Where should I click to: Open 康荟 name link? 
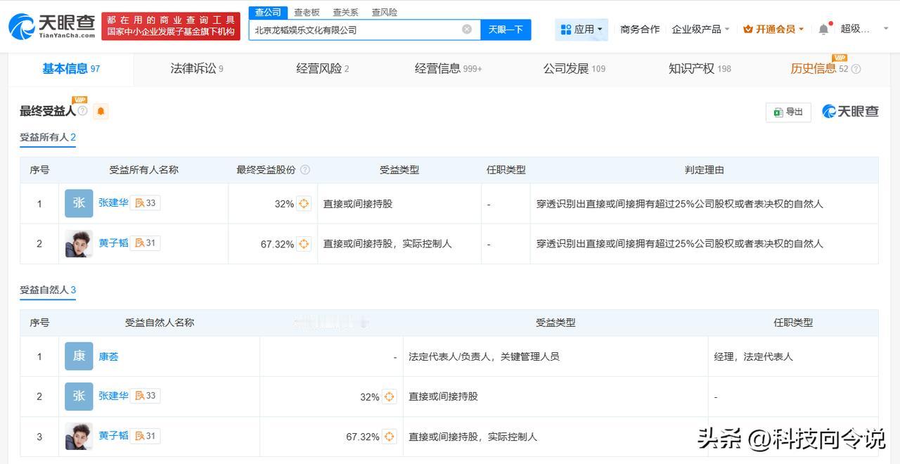pos(108,356)
